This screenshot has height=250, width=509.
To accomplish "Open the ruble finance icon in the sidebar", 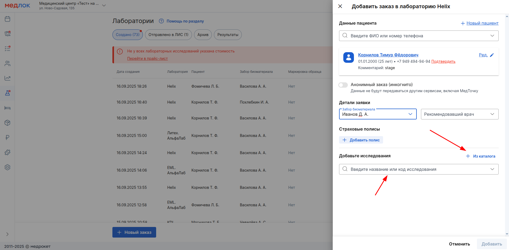I will [x=7, y=137].
